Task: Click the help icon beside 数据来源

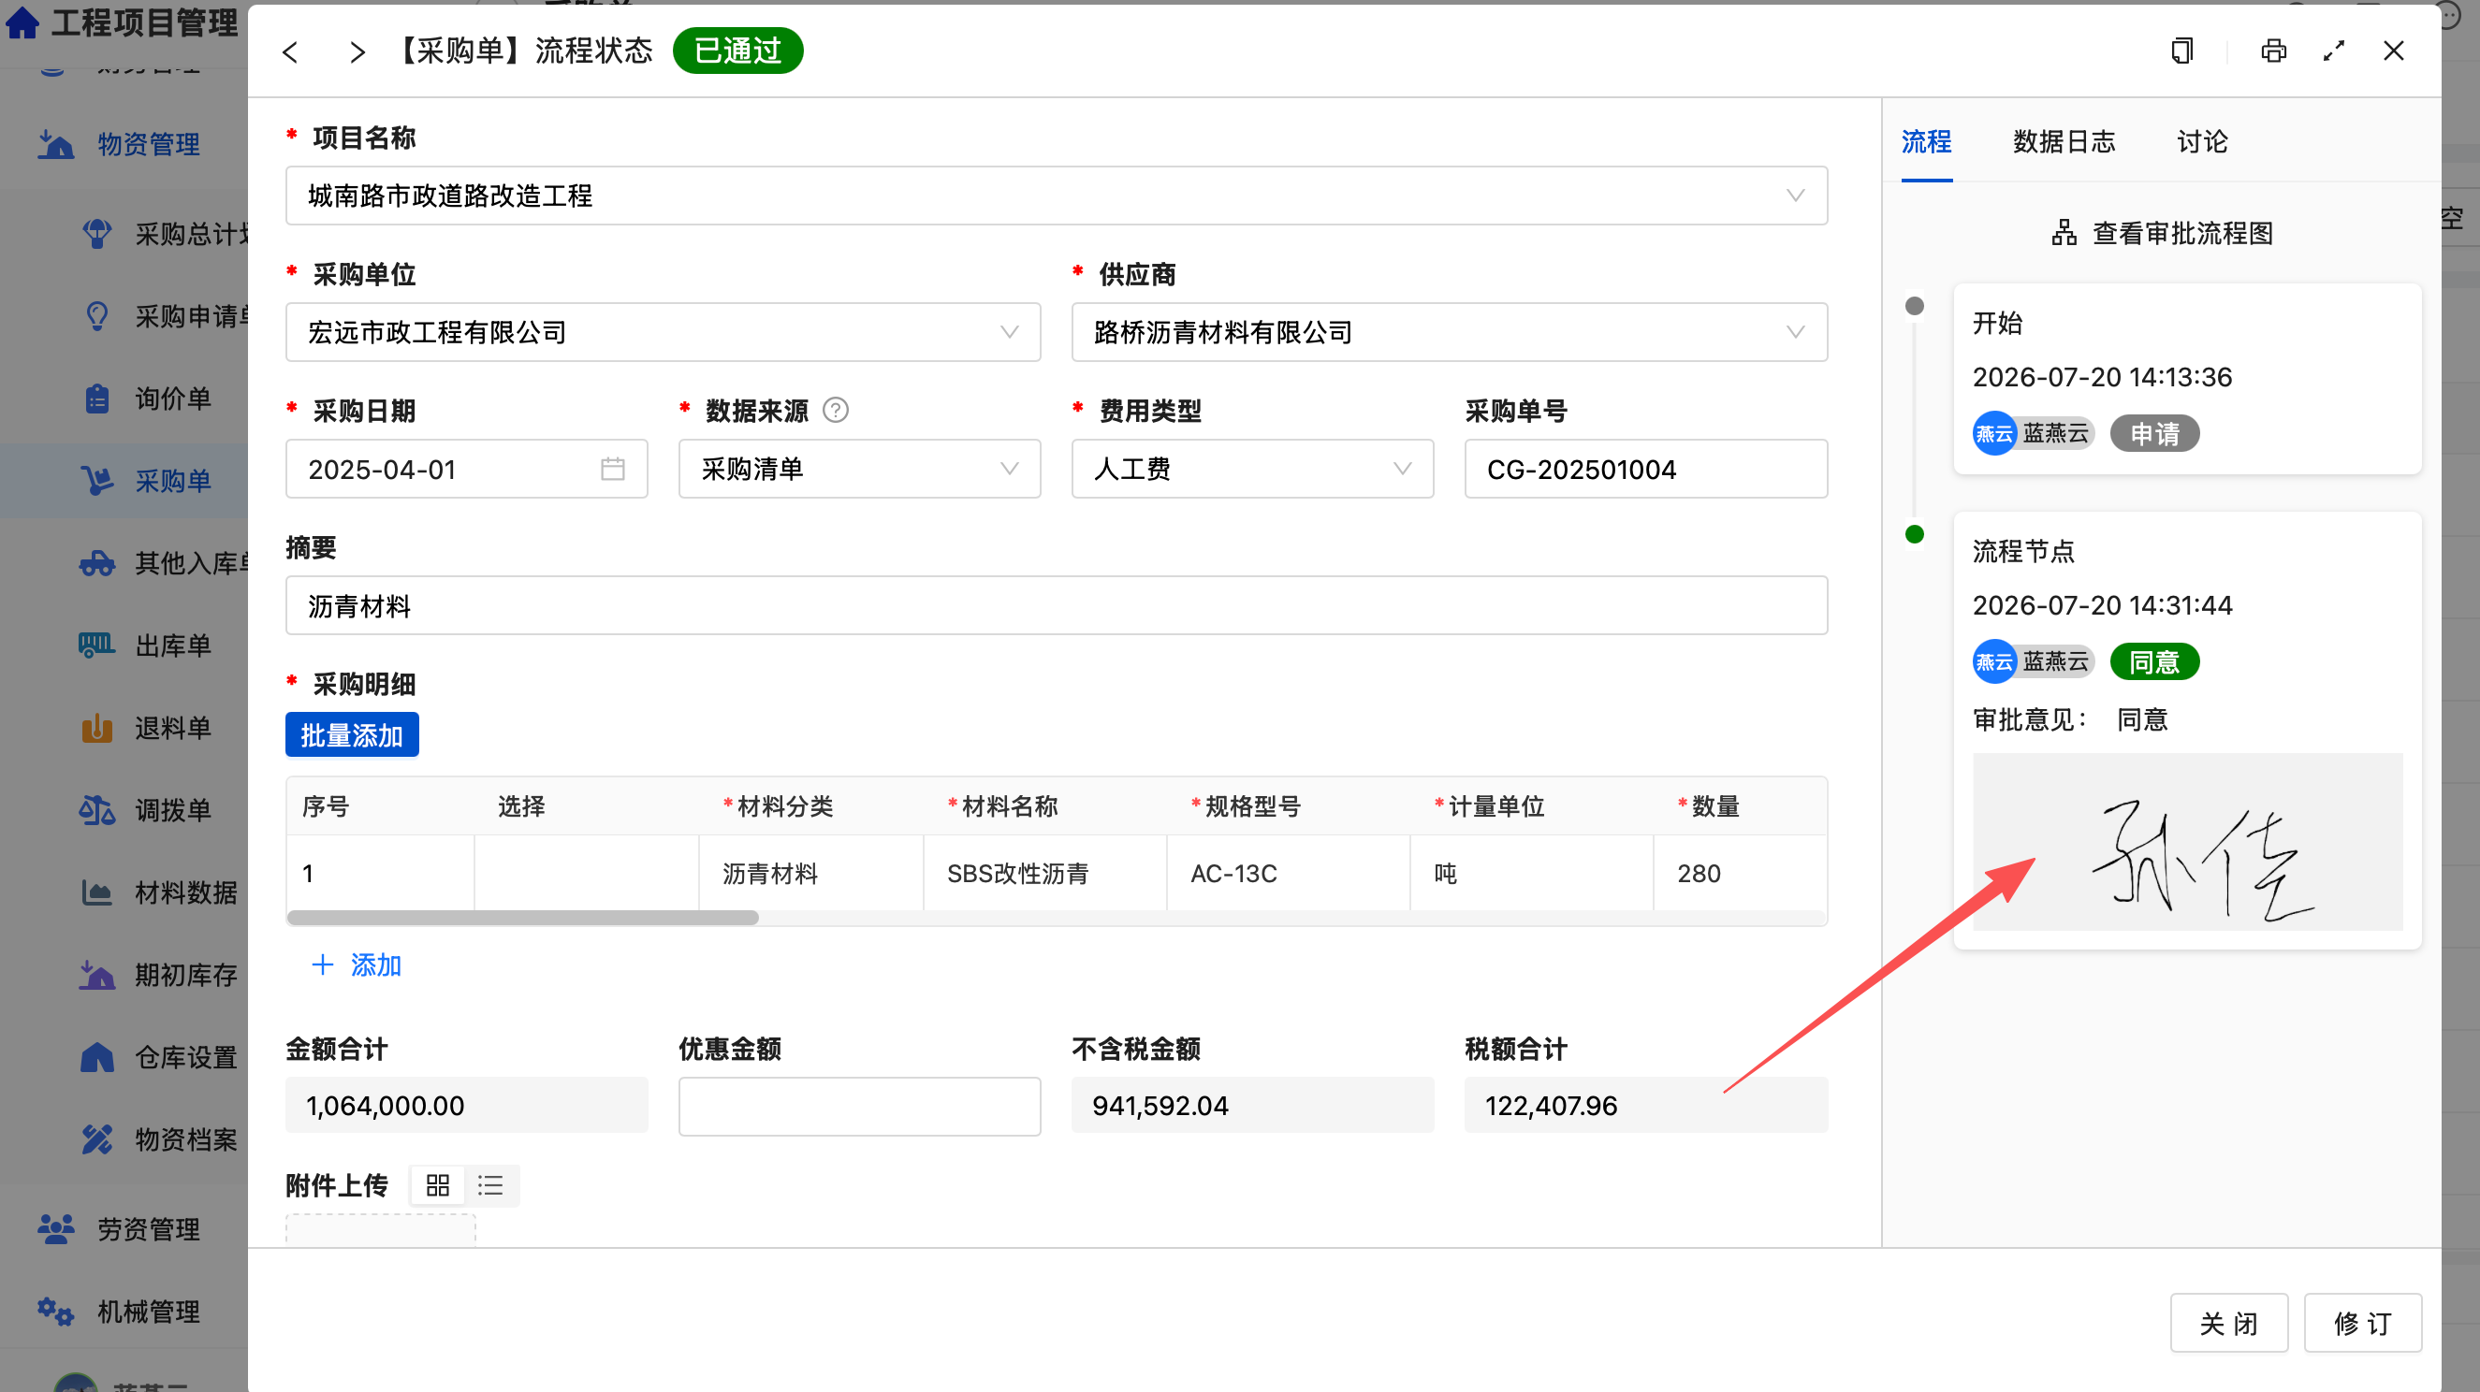Action: pos(836,411)
